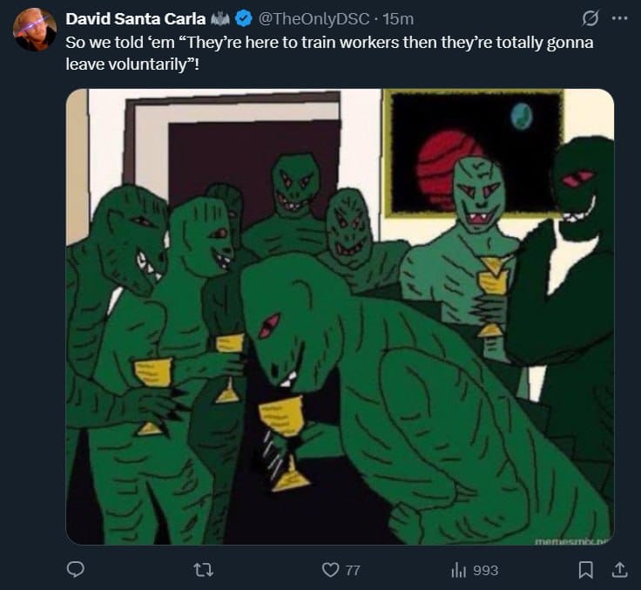Open the David Santa Carla display name link

[x=134, y=18]
